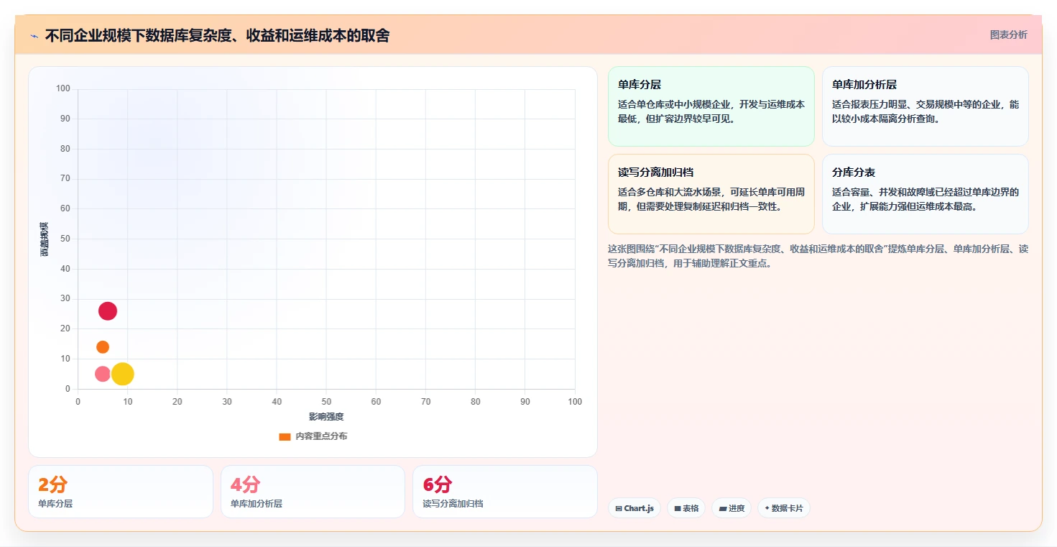Click the 影响强度 x-axis title
This screenshot has width=1057, height=547.
pos(326,417)
